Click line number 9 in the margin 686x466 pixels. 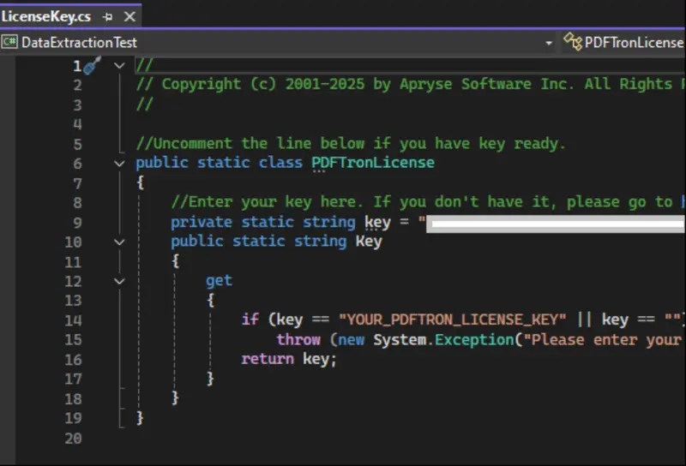click(x=77, y=223)
